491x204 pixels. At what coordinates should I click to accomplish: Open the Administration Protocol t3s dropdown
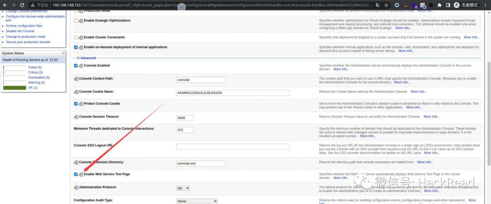click(183, 188)
